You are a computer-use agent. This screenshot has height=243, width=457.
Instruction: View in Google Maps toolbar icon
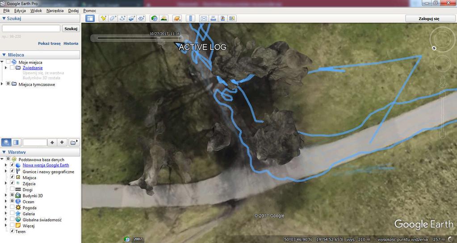pyautogui.click(x=232, y=18)
